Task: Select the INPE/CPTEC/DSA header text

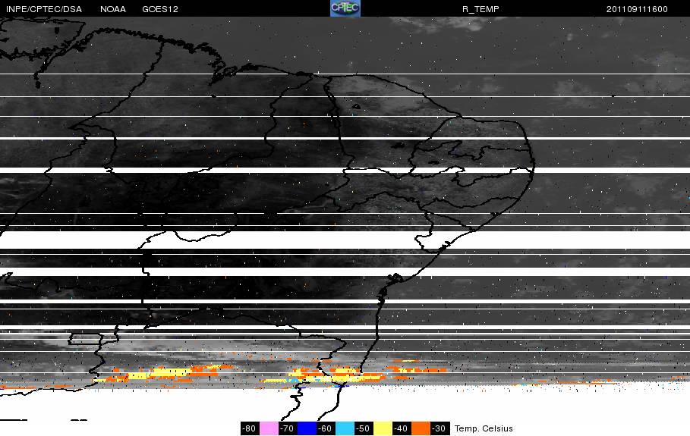Action: (x=44, y=9)
